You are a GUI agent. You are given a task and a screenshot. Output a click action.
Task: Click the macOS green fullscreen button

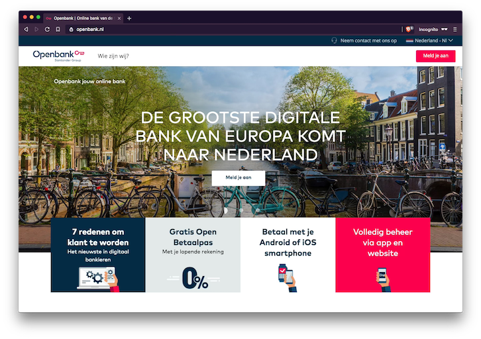coord(38,17)
